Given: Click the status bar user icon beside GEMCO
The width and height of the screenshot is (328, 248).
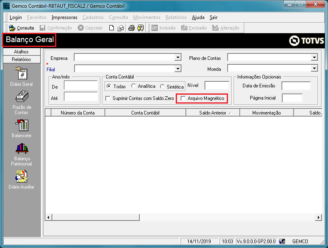Looking at the screenshot, I should pyautogui.click(x=282, y=241).
